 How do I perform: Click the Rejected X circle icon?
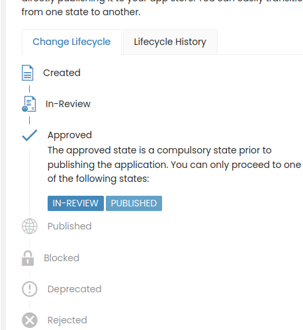coord(30,320)
